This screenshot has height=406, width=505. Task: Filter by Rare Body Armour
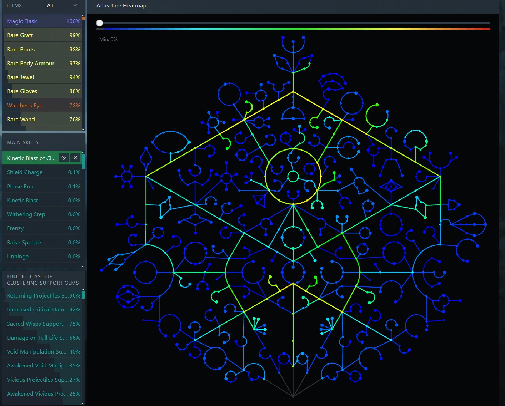tap(42, 63)
